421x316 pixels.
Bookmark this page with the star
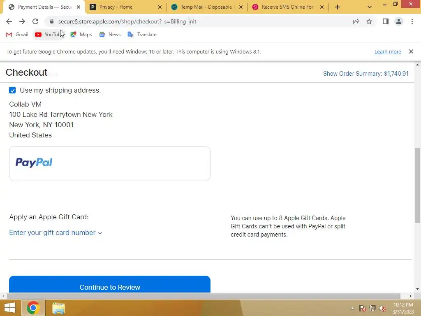(369, 21)
